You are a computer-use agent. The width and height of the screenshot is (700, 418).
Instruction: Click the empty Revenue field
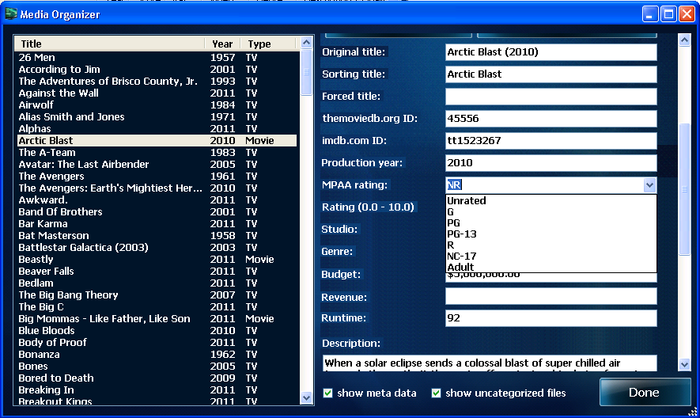551,296
